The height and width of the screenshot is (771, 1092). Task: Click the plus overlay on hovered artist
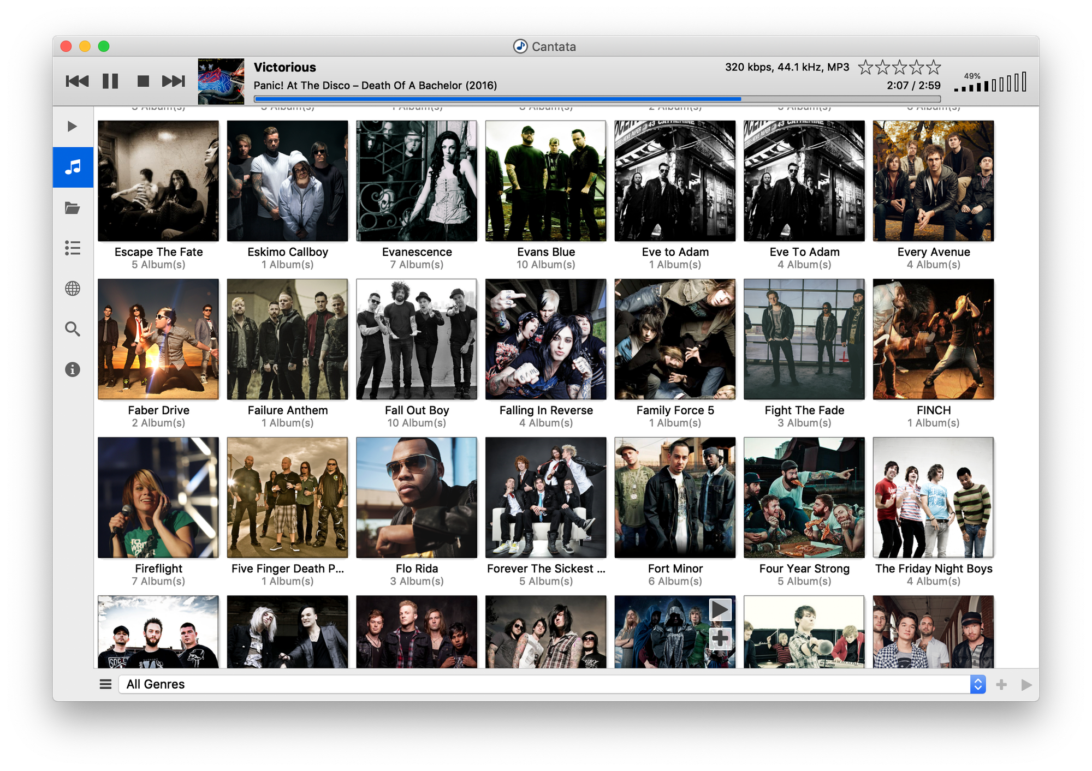[x=720, y=638]
